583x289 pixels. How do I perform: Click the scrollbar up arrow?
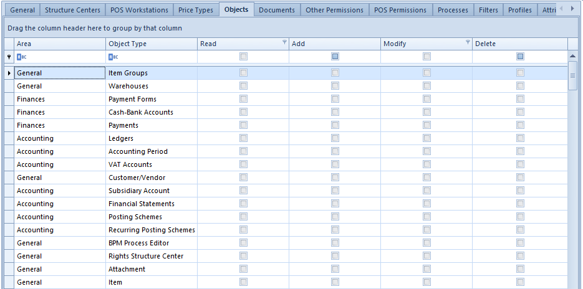573,56
